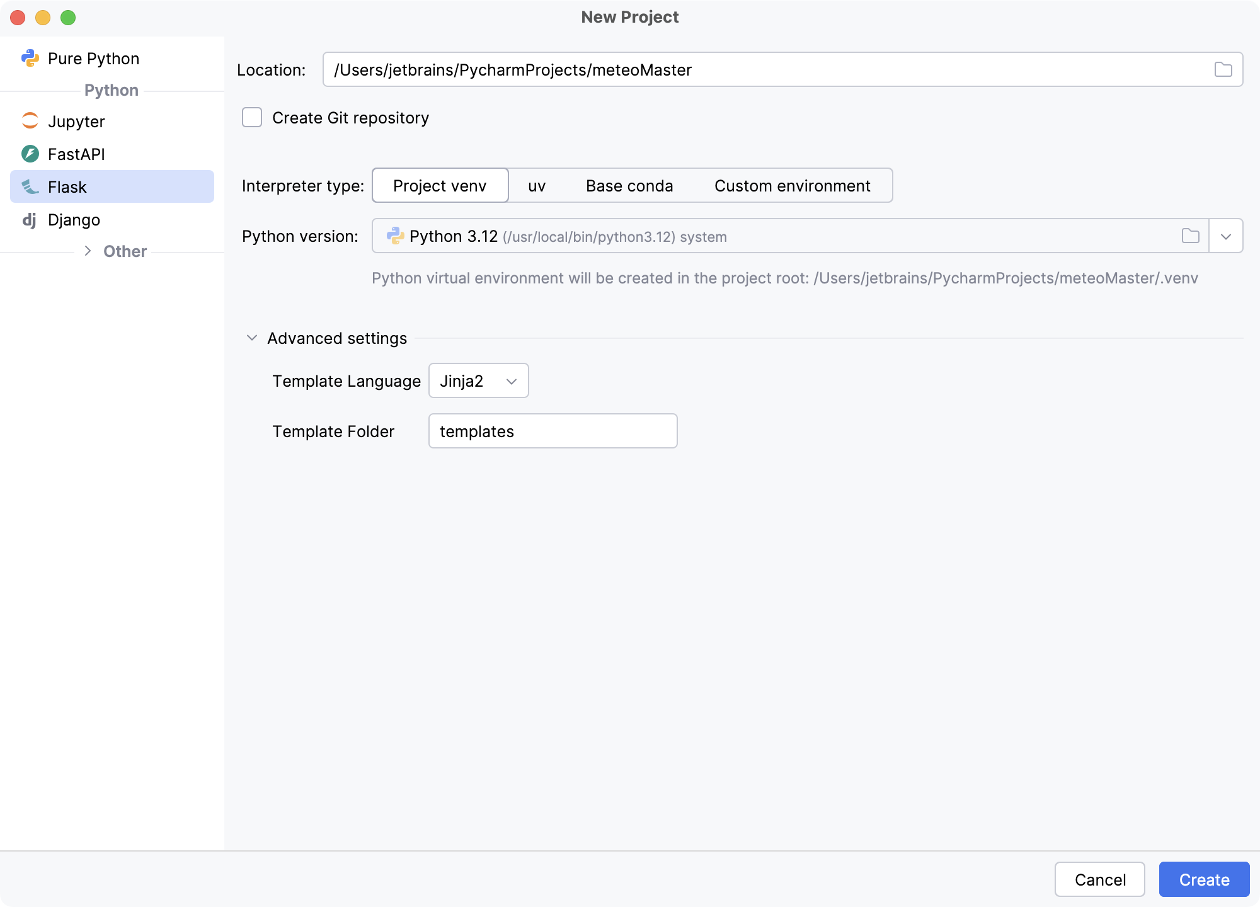Select Project venv interpreter type

[440, 185]
